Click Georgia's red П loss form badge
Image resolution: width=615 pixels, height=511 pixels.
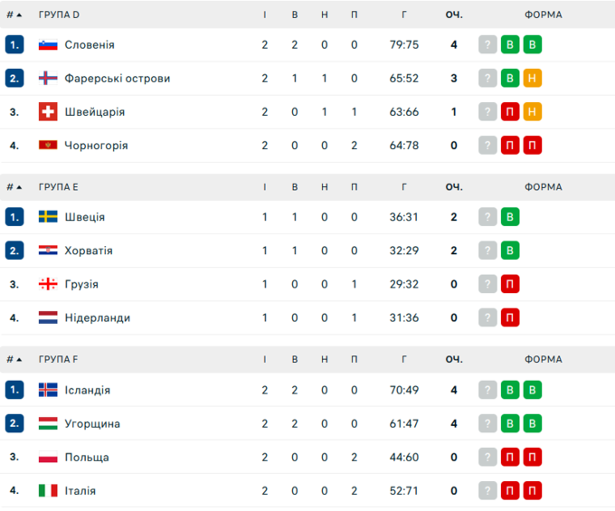coord(510,284)
